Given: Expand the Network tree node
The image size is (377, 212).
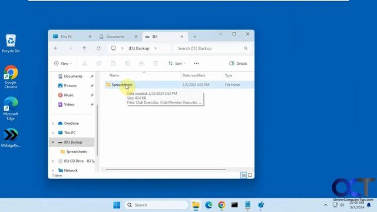Looking at the screenshot, I should coord(53,170).
